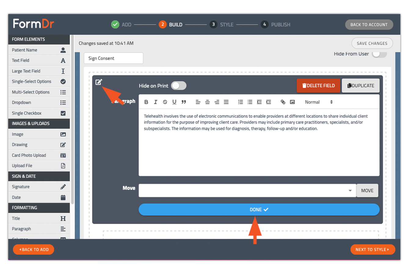Add Multi-Select Options element
Viewport: 404px width, 271px height.
click(x=39, y=92)
